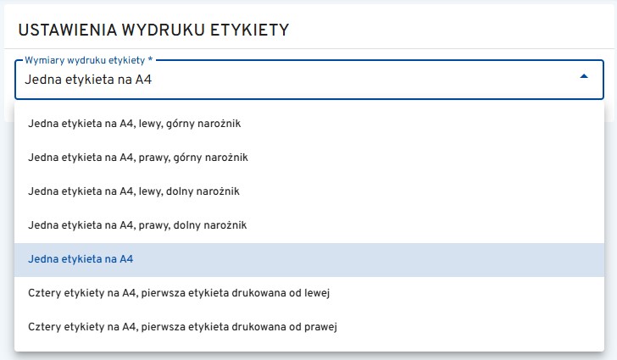This screenshot has width=617, height=360.
Task: Set label to the bottom-left corner of A4
Action: coord(134,191)
